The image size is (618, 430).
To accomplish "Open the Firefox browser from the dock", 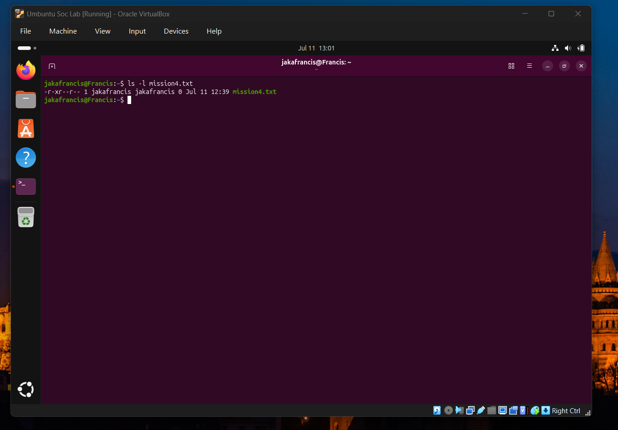I will click(26, 70).
